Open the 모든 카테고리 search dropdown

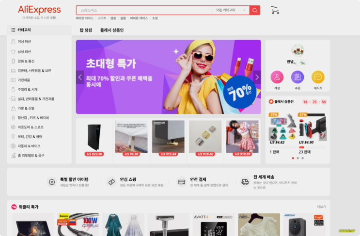231,10
